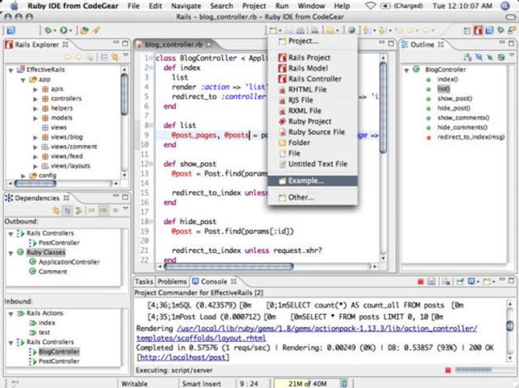519x388 pixels.
Task: Choose Untitled Text File menu entry
Action: click(313, 164)
